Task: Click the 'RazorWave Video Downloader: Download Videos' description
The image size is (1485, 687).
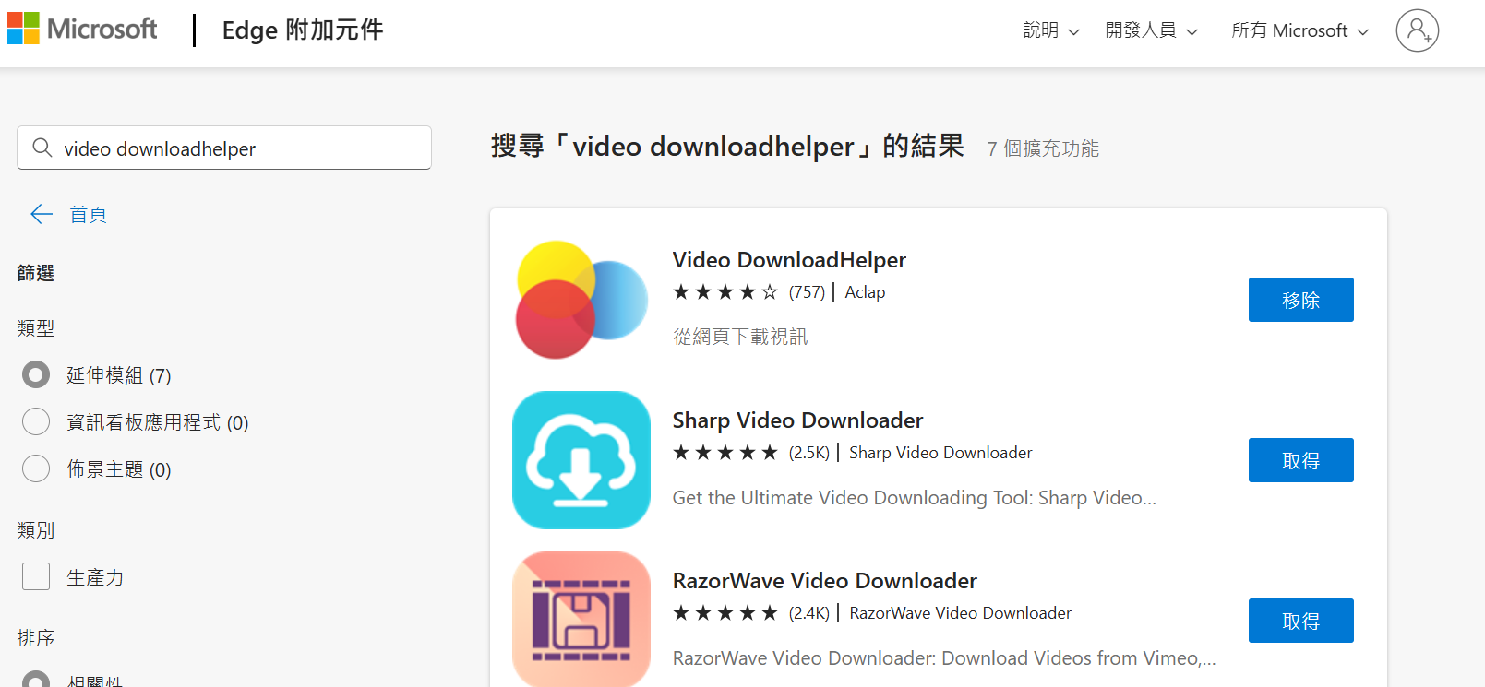Action: (944, 658)
